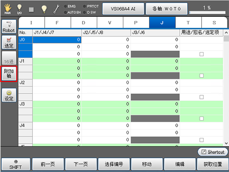Click the EMG status indicator
This screenshot has width=229, height=172.
70,6
